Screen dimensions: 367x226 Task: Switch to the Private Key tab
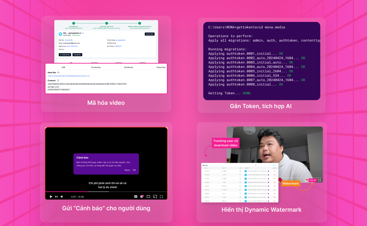tap(96, 67)
